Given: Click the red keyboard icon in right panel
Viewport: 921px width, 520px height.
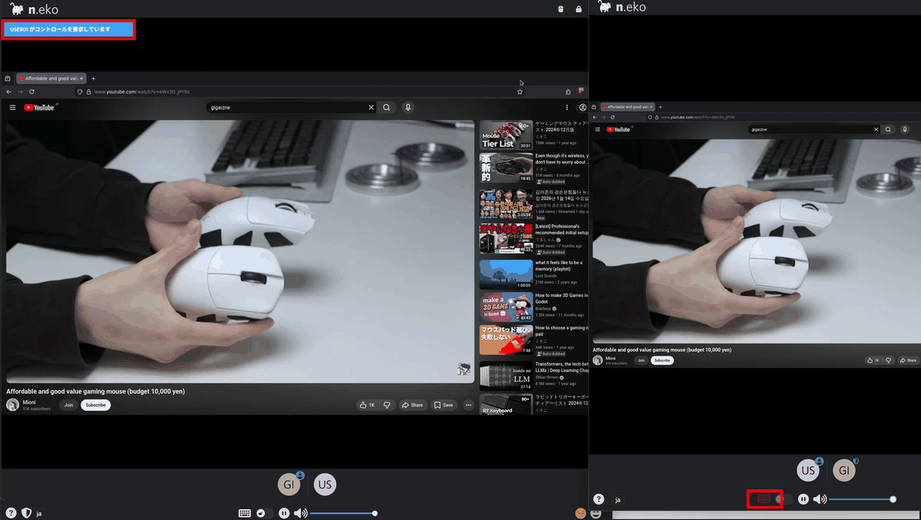Looking at the screenshot, I should (764, 499).
